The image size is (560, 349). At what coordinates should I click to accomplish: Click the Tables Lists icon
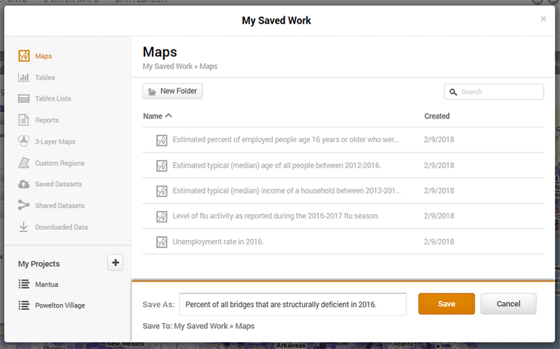(x=24, y=99)
